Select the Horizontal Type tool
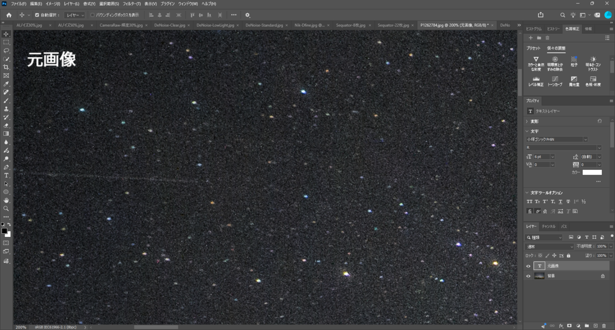 [x=6, y=175]
